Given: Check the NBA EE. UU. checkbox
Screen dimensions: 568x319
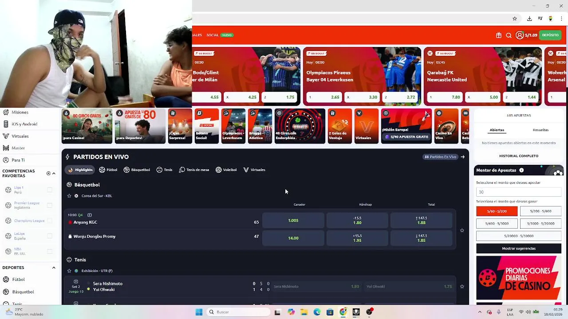Looking at the screenshot, I should 50,251.
